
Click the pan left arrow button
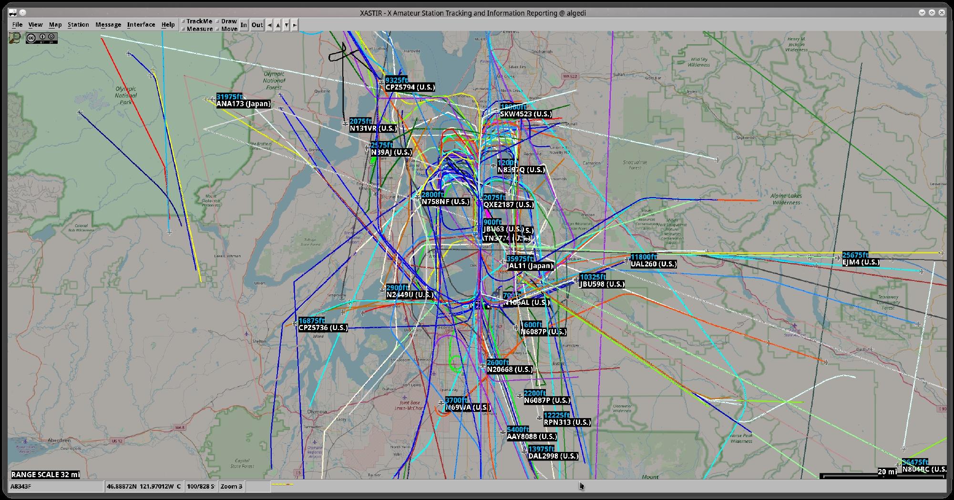(269, 25)
